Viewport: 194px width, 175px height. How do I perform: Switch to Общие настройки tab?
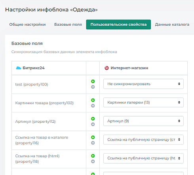[x=27, y=25]
